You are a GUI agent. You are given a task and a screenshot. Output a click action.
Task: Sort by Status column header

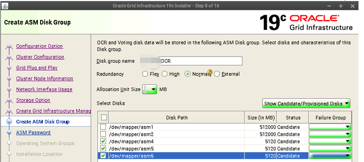tap(293, 118)
